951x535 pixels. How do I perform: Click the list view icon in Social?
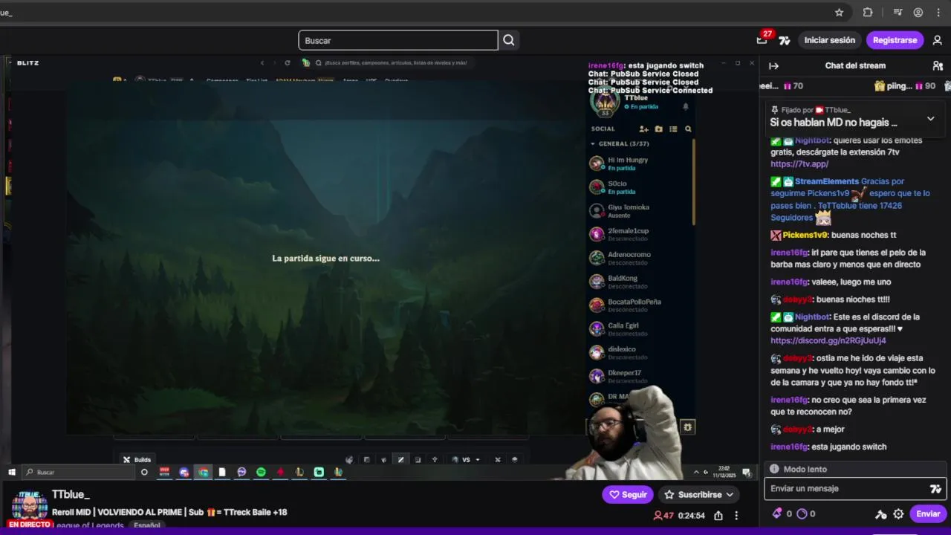673,129
